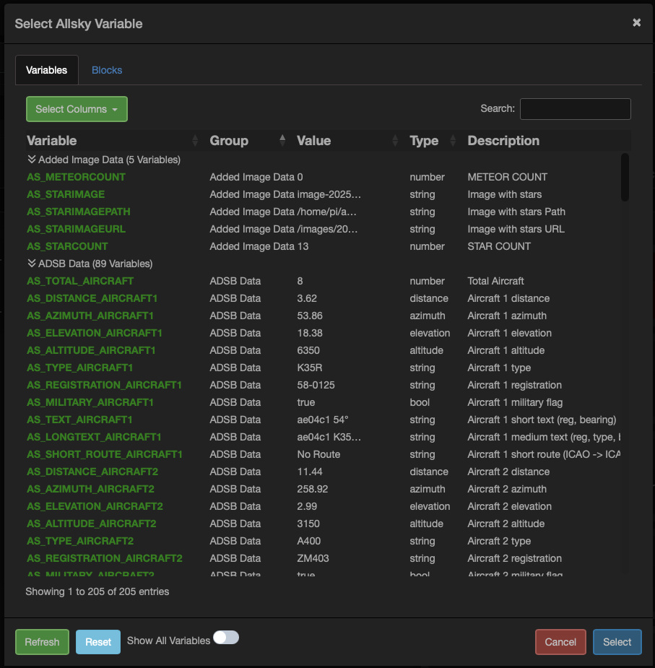Toggle the Show All Variables switch
Viewport: 655px width, 668px height.
pyautogui.click(x=225, y=638)
